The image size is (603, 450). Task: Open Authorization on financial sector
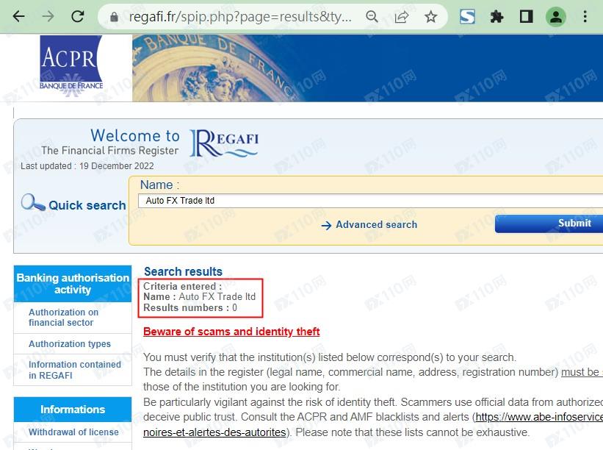click(x=63, y=317)
